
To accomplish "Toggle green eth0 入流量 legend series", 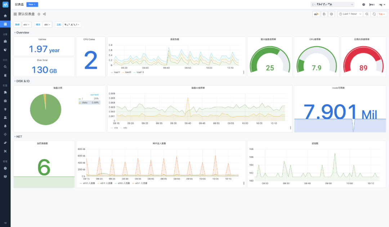I will 88,183.
